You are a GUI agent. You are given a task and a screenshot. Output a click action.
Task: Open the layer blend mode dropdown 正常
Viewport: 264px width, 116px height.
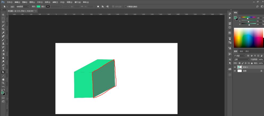point(242,59)
